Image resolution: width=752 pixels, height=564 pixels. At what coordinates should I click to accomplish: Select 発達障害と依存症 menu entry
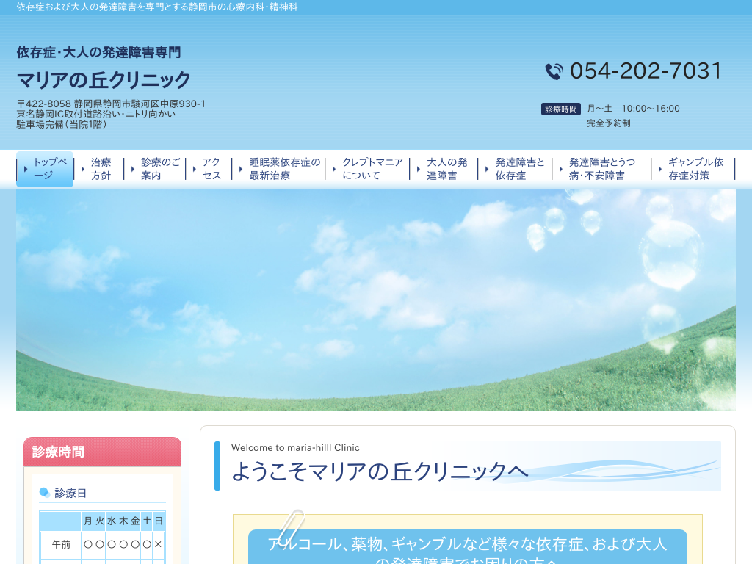[519, 169]
